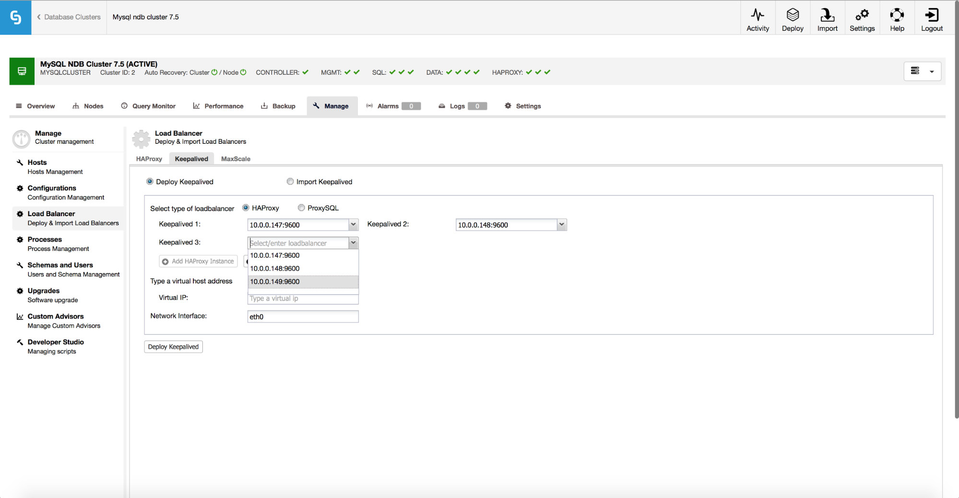The image size is (959, 498).
Task: Click the ClusterControl logo icon
Action: click(15, 17)
